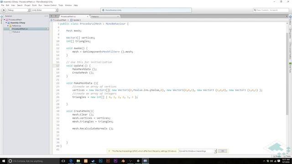Select ProceduralMesh.cs in the Solution tree
Image resolution: width=292 pixels, height=164 pixels.
[x=20, y=29]
